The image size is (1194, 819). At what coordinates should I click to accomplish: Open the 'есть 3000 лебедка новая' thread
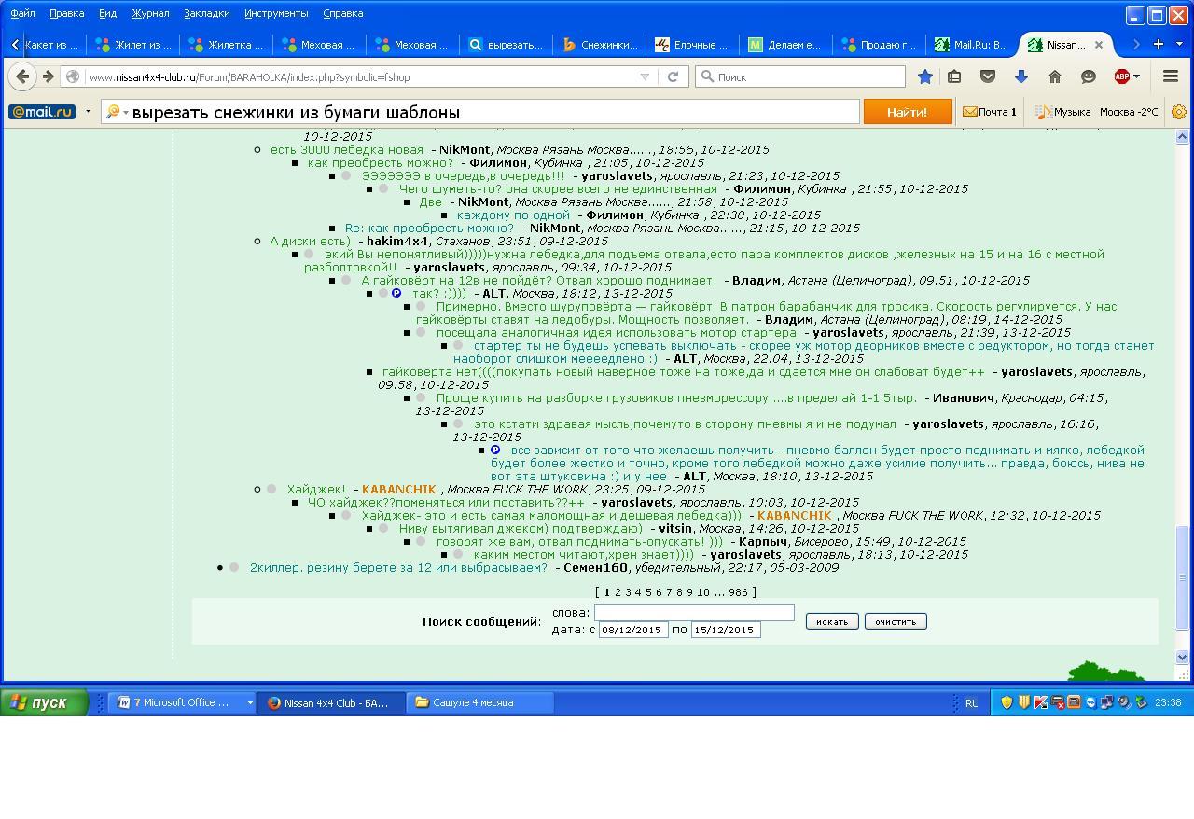pos(346,149)
